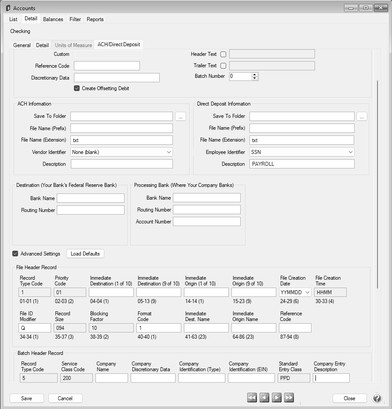Click the Company Discretionary Data field
The image size is (392, 409).
pos(153,378)
